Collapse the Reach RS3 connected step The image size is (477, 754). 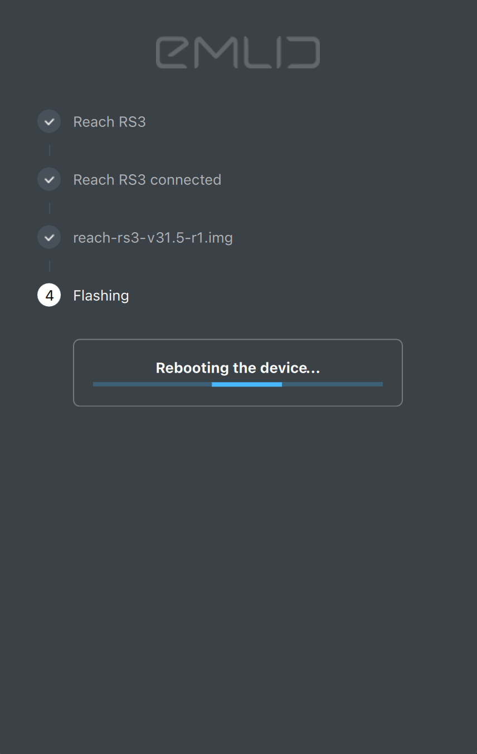point(147,179)
